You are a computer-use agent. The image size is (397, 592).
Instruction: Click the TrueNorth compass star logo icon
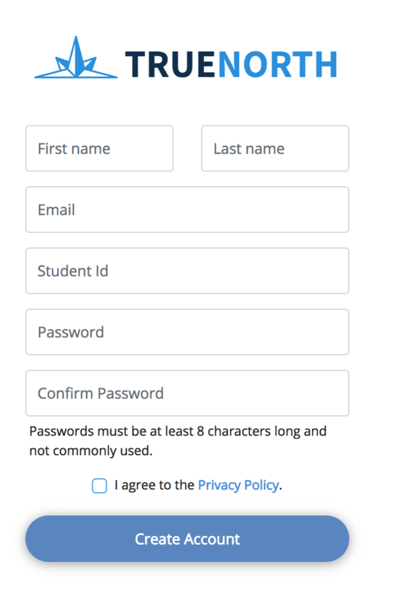[x=76, y=57]
